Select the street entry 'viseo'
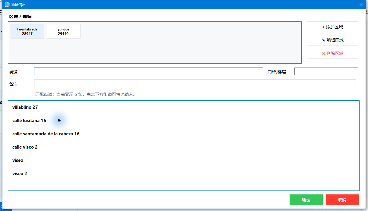 point(183,160)
